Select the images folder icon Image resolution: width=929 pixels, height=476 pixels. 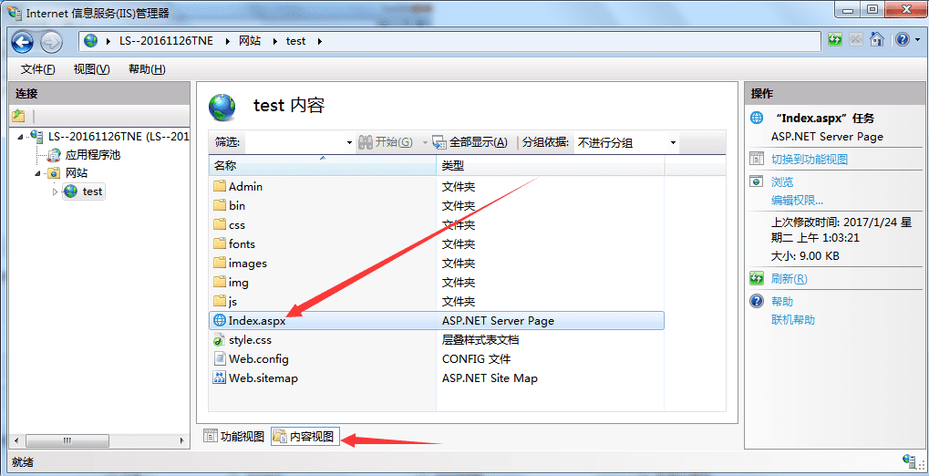(x=220, y=263)
